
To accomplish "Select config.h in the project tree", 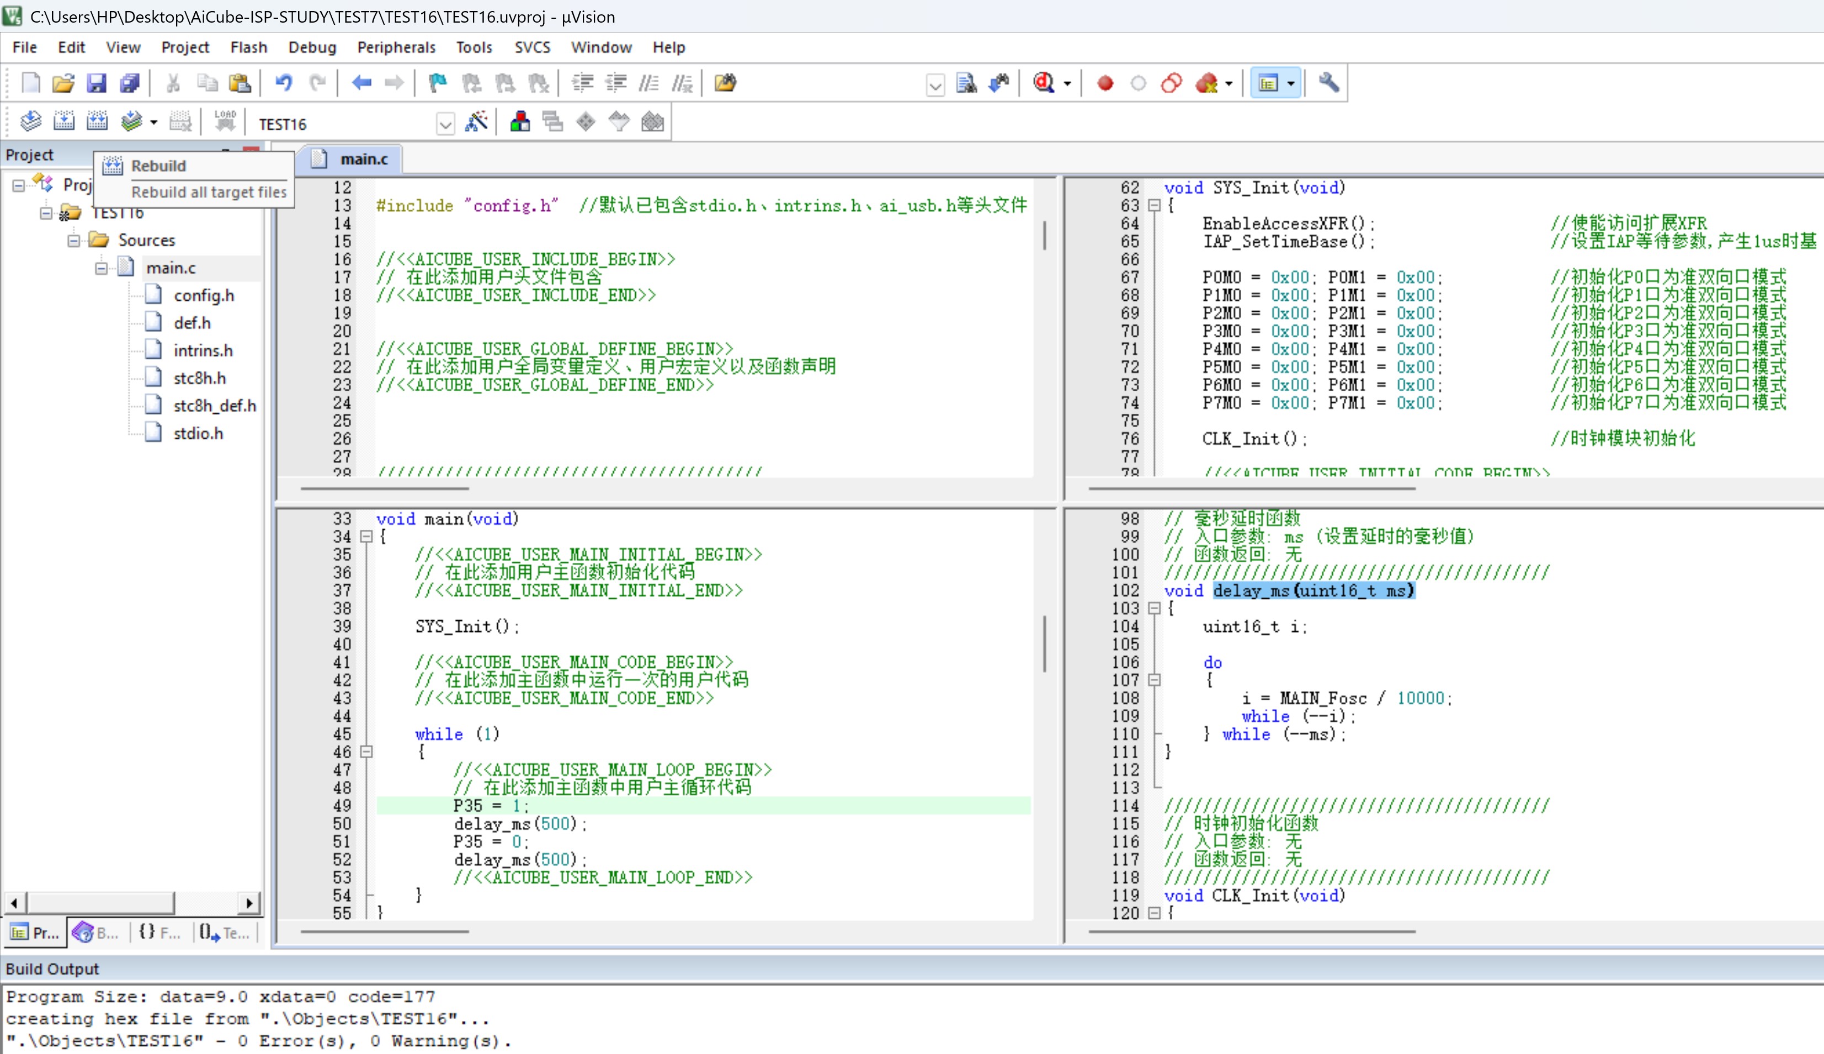I will click(x=204, y=295).
